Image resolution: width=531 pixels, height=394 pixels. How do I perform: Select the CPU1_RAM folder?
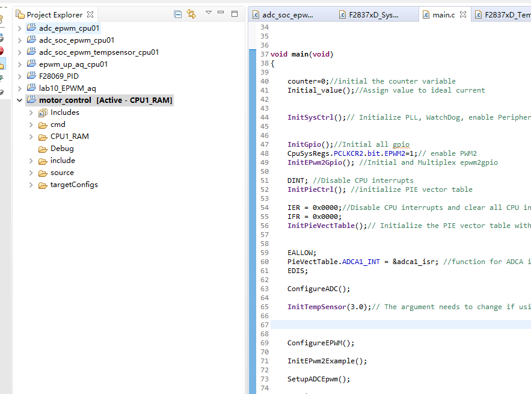point(69,137)
